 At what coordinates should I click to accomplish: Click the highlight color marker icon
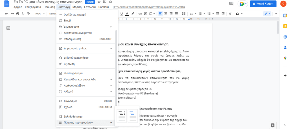pyautogui.click(x=133, y=14)
